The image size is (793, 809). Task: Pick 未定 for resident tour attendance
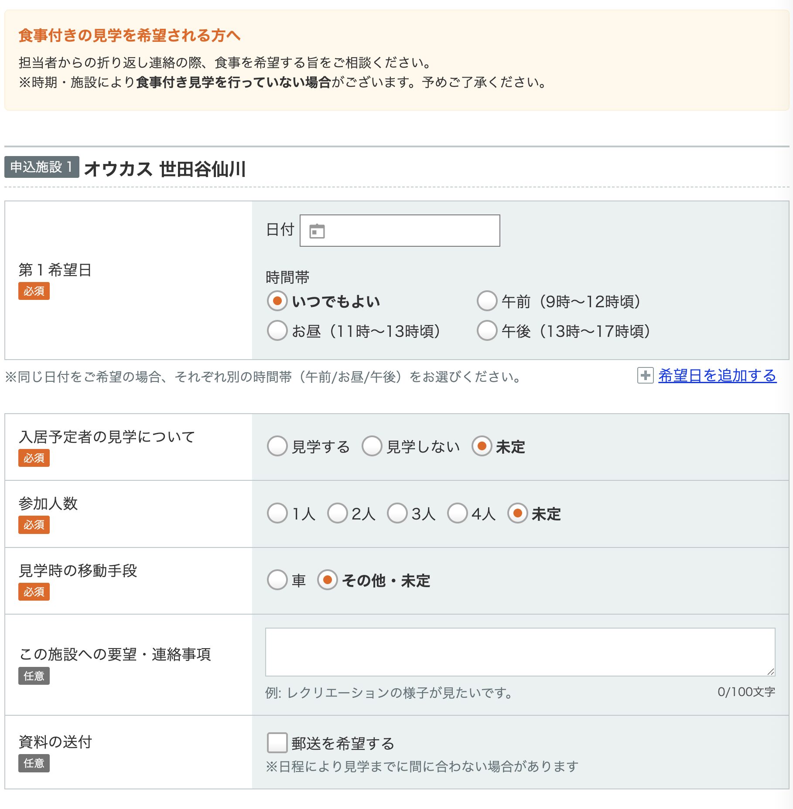(482, 446)
